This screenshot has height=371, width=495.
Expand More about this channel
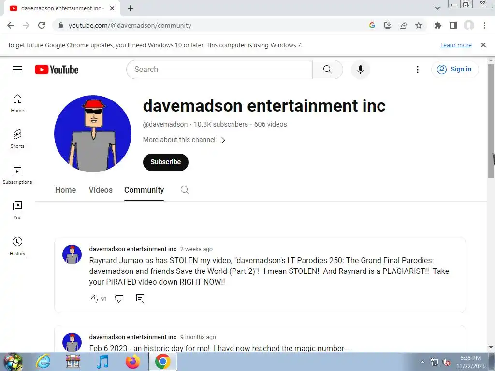pos(184,140)
